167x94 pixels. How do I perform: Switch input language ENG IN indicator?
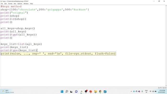point(146,91)
